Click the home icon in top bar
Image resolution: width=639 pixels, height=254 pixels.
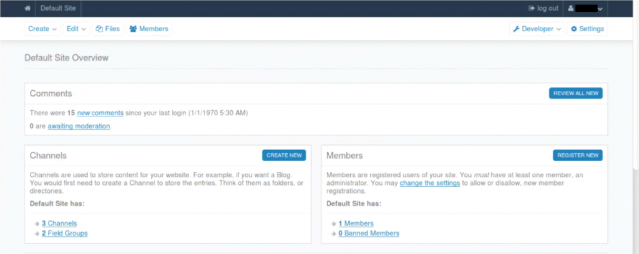[x=27, y=8]
